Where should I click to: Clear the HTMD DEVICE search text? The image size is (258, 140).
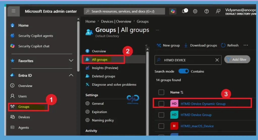point(217,60)
